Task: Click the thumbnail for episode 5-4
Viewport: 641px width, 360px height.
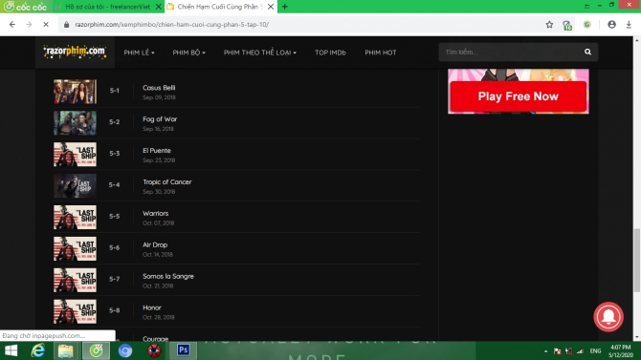Action: 75,185
